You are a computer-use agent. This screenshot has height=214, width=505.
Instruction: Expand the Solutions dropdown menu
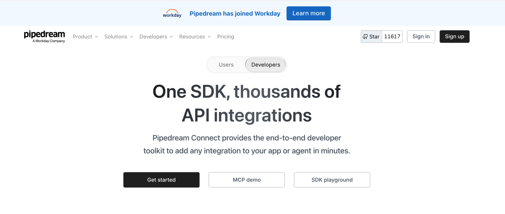pos(119,36)
